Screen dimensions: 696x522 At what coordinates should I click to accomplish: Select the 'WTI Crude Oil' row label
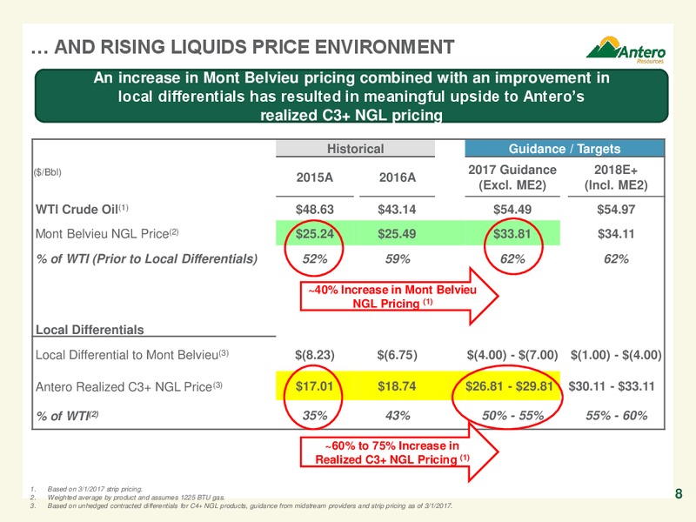point(82,209)
